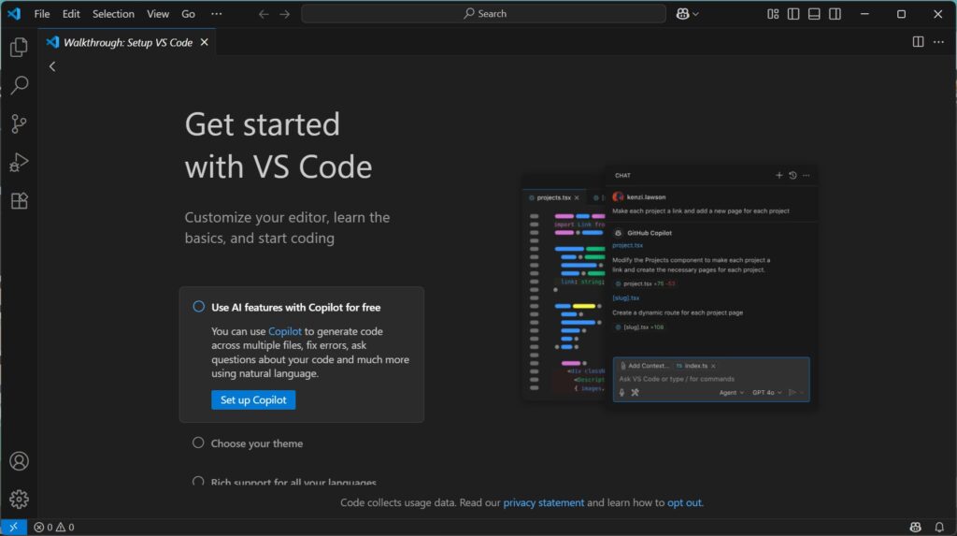This screenshot has width=957, height=536.
Task: Click the Set up Copilot button
Action: pos(253,399)
